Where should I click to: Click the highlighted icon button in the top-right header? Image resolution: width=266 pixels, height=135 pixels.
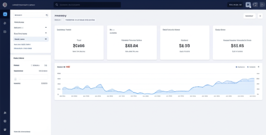248,5
